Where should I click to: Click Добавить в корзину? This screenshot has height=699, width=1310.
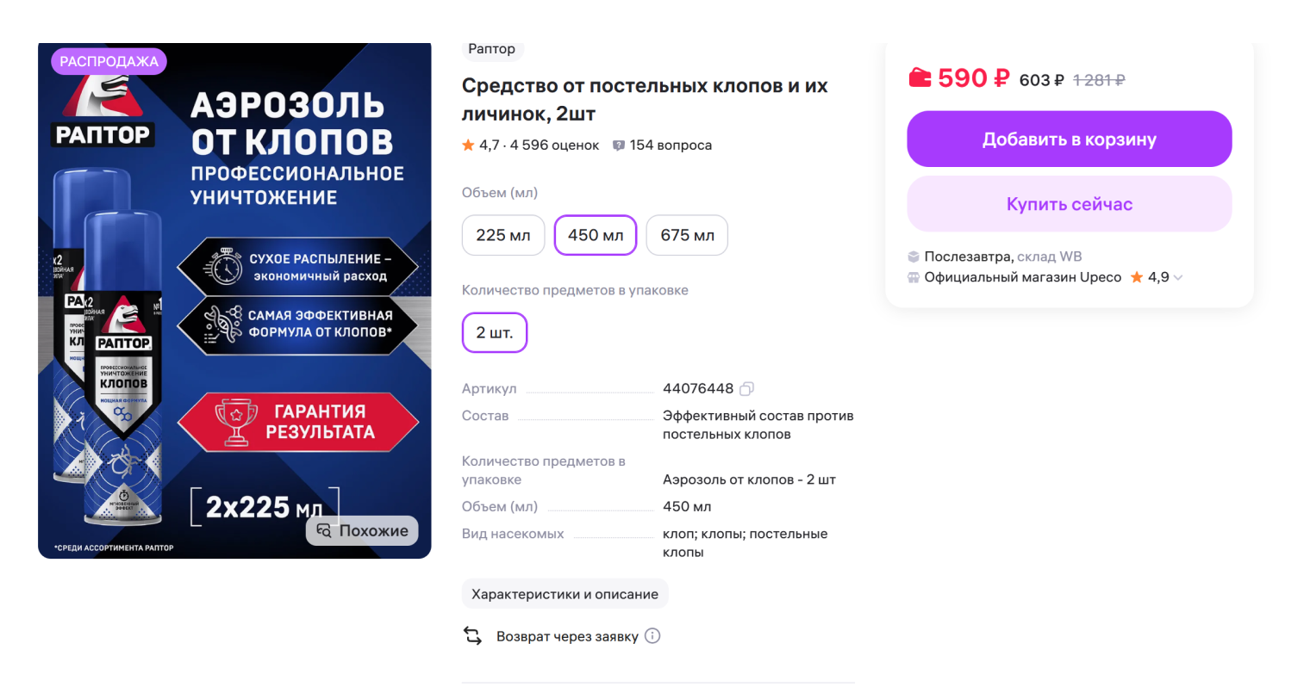pyautogui.click(x=1069, y=139)
